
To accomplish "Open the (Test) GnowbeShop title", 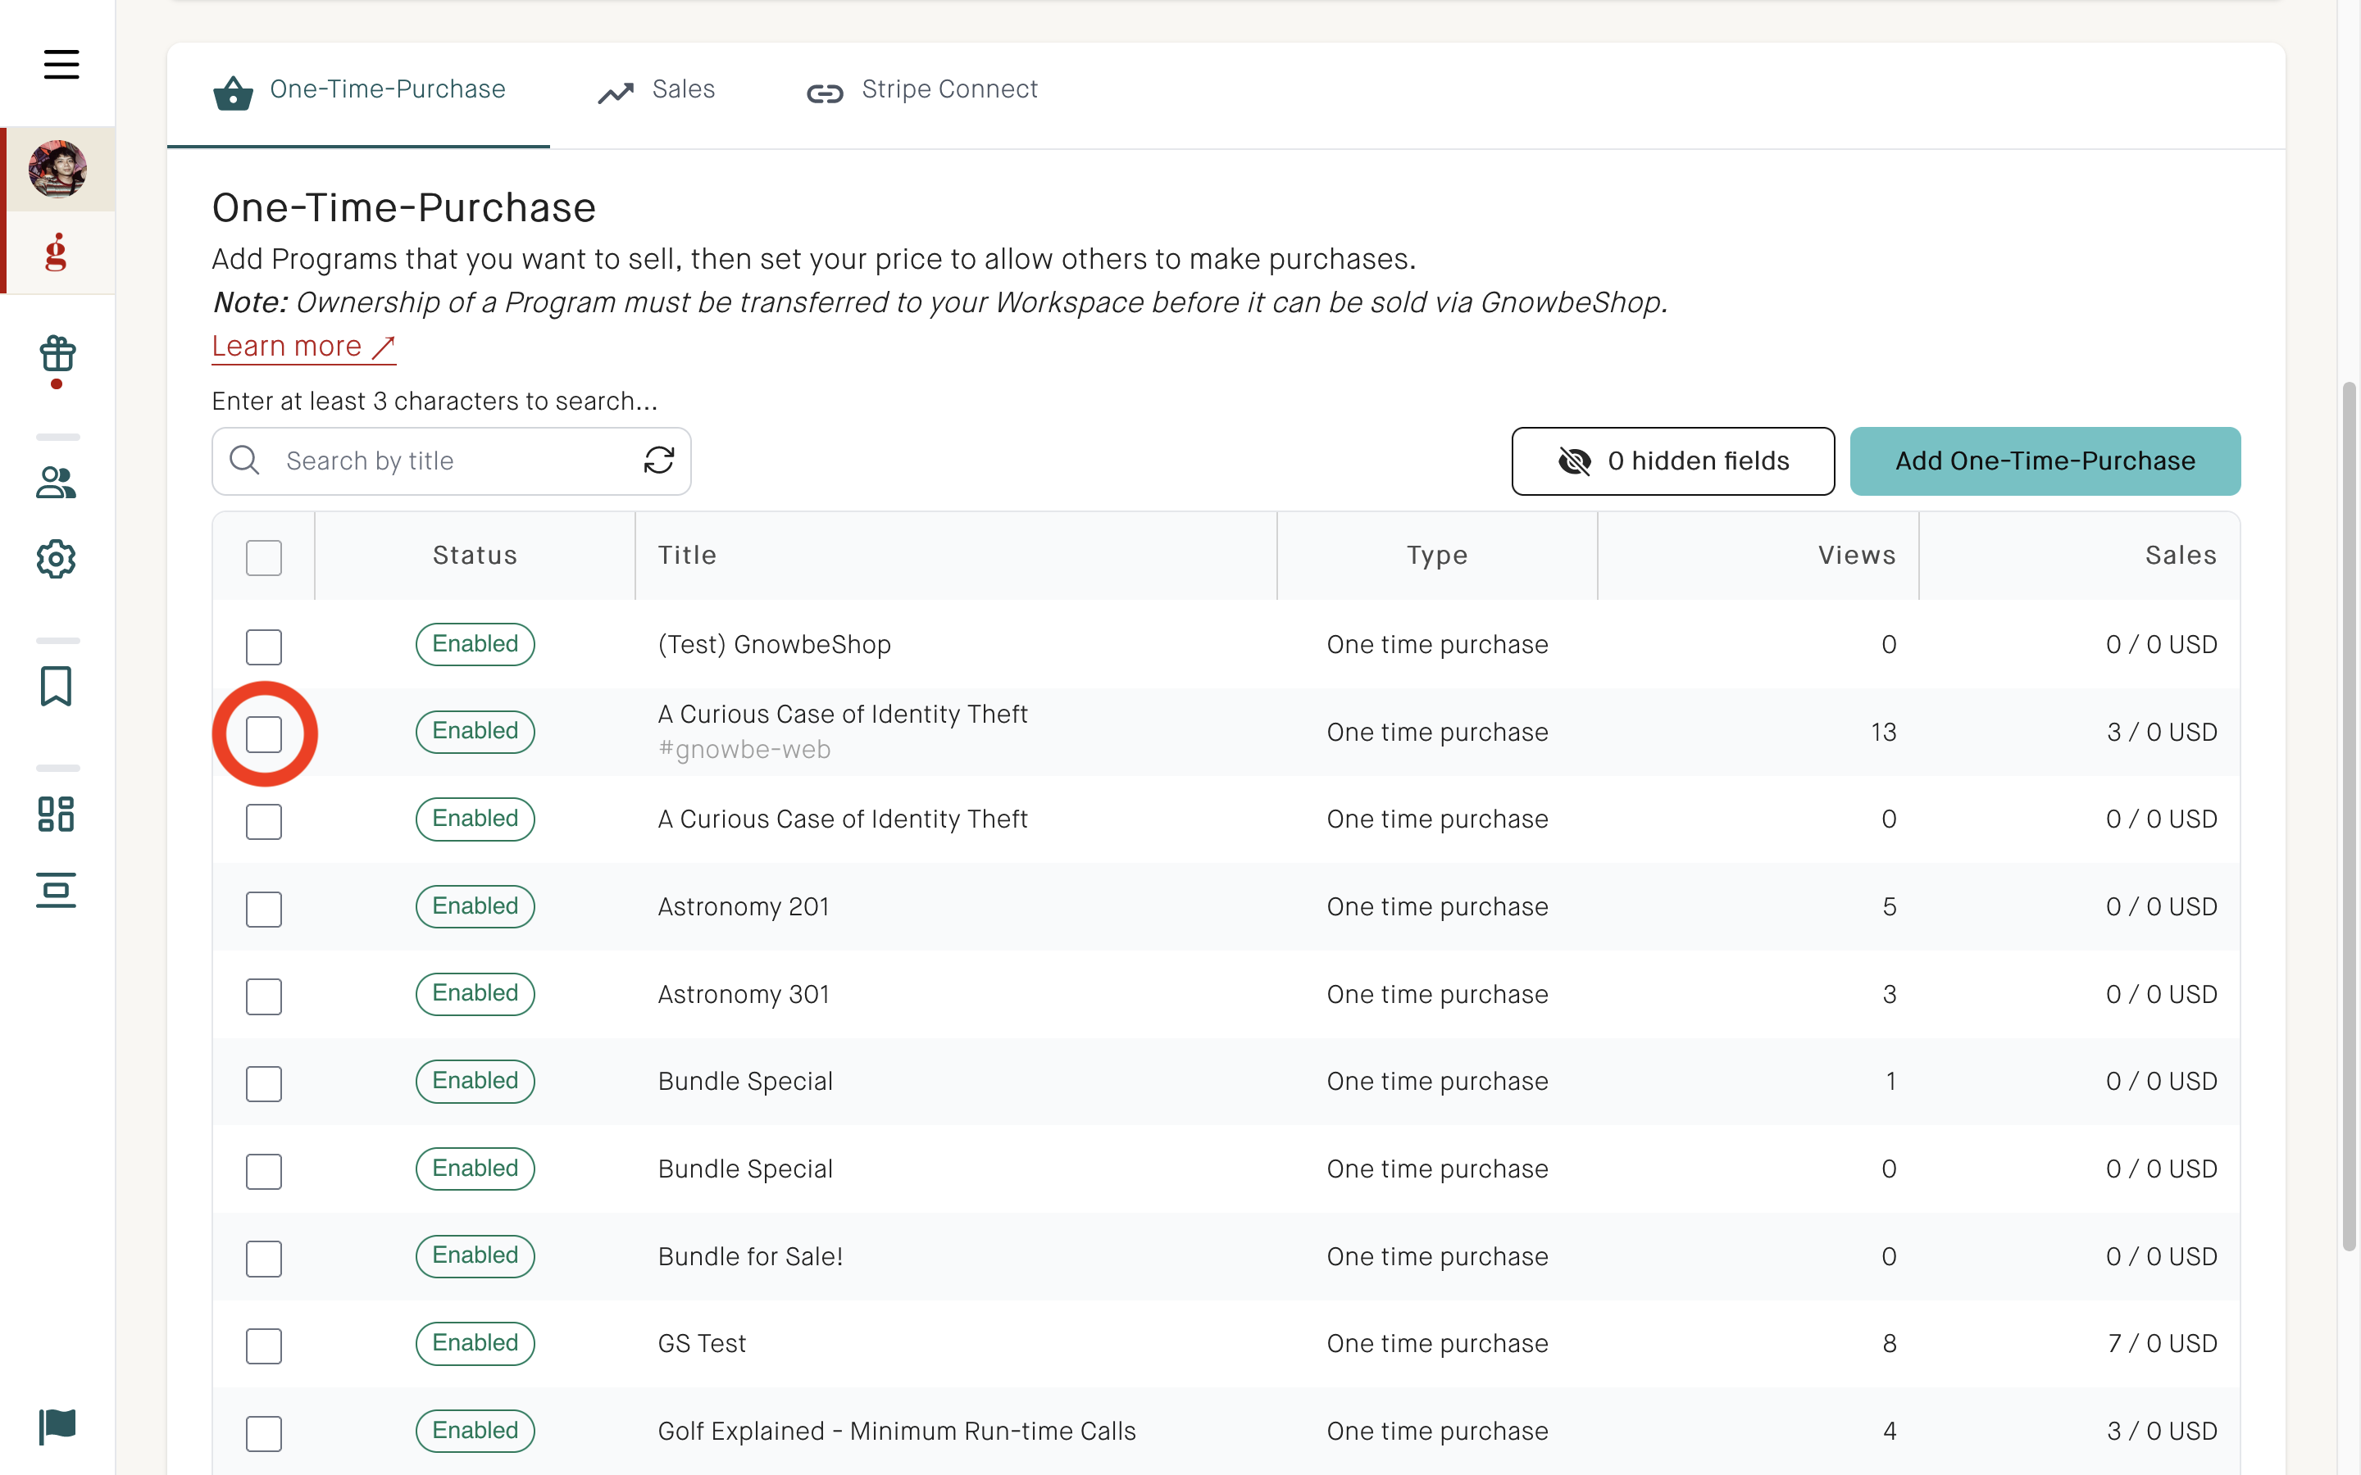I will click(x=775, y=645).
